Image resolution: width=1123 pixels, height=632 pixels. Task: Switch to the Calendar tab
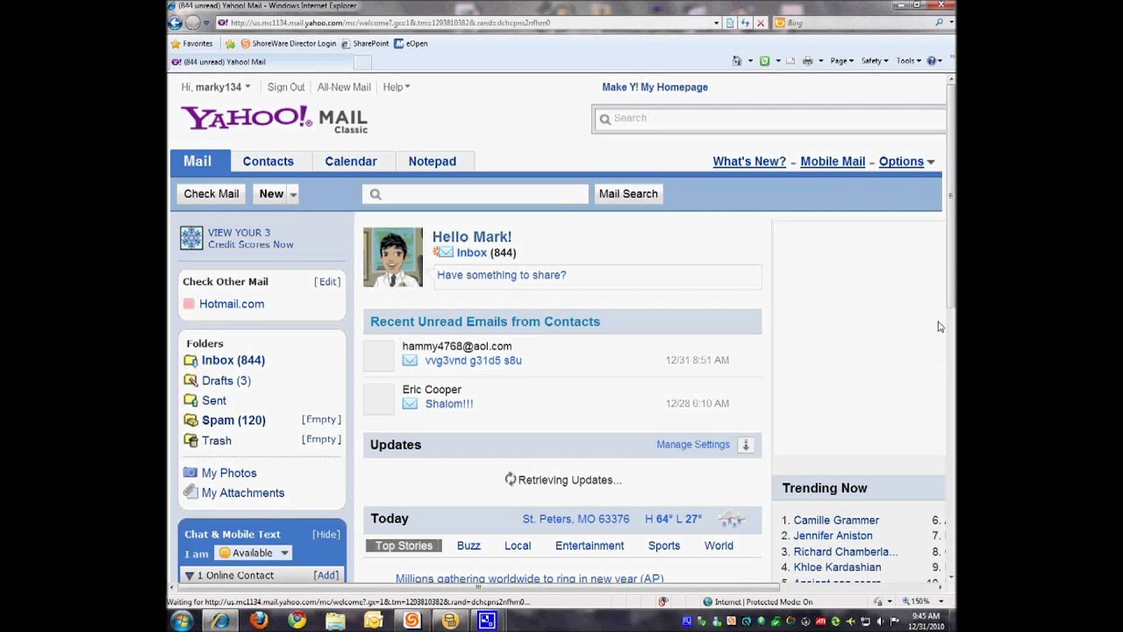351,162
